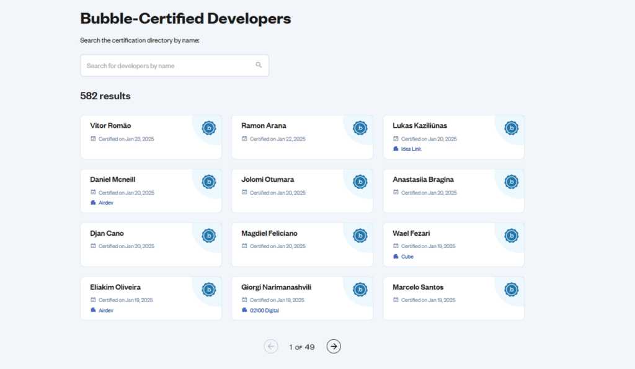Screen dimensions: 635x369
Task: Go to next page arrow
Action: [x=334, y=346]
